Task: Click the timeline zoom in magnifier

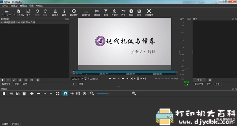Action: click(134, 93)
